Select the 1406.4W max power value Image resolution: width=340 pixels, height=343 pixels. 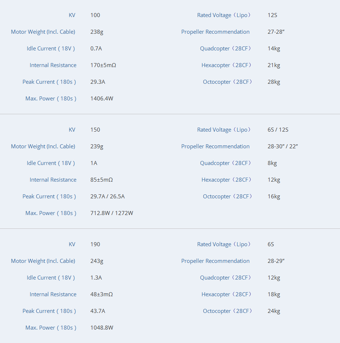click(102, 99)
